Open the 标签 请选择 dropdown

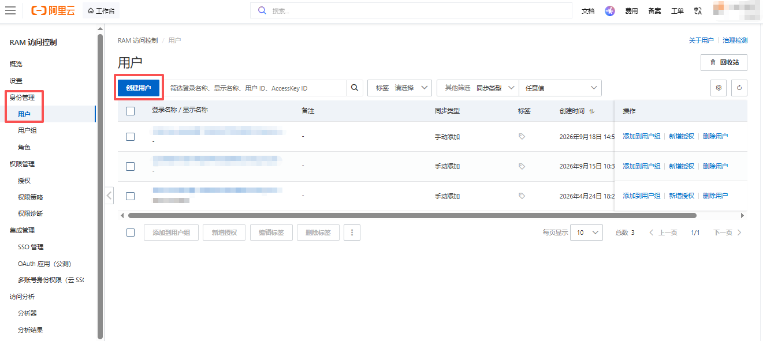[x=400, y=88]
